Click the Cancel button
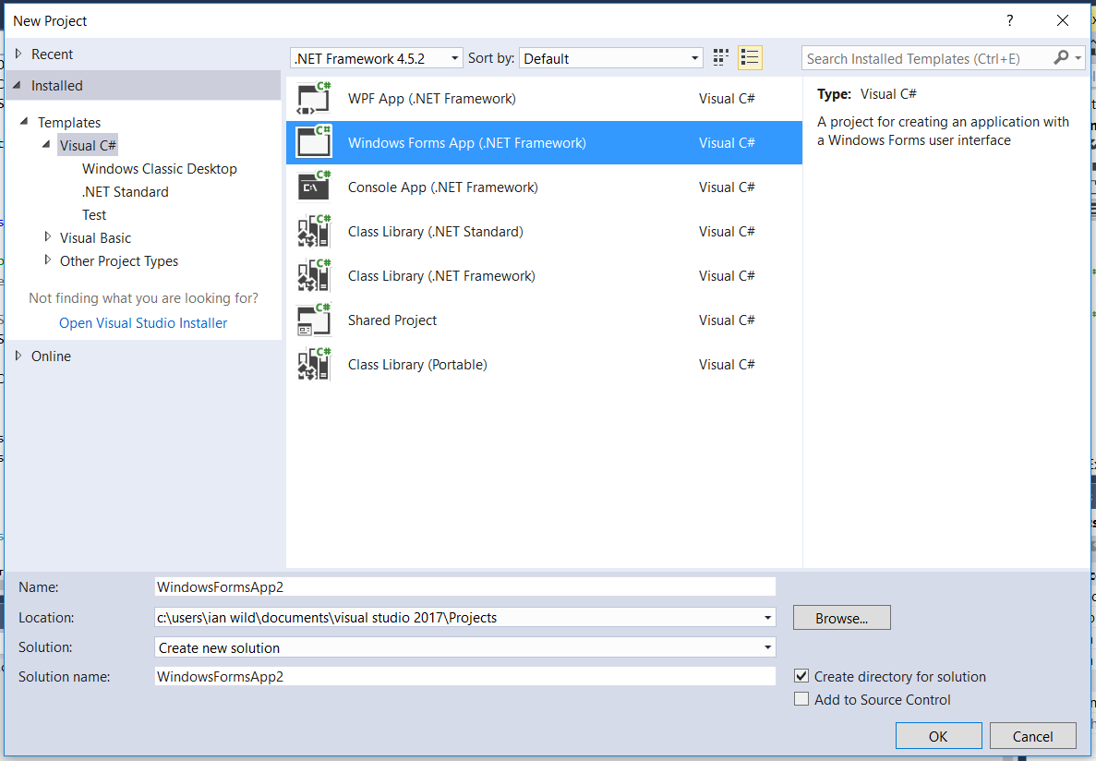The height and width of the screenshot is (761, 1096). point(1032,736)
